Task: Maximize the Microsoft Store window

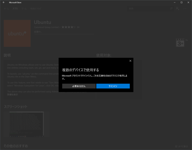Action: click(181, 2)
